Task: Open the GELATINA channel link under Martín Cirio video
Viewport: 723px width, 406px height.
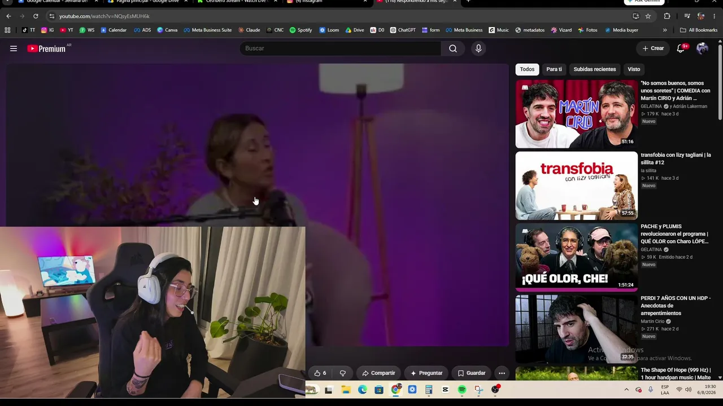Action: point(651,106)
